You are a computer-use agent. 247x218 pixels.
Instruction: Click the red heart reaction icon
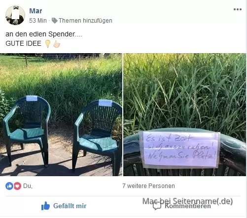(17, 186)
